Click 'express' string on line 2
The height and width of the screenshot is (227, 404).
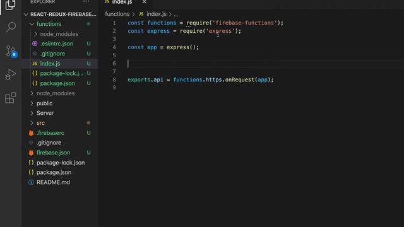pos(220,31)
